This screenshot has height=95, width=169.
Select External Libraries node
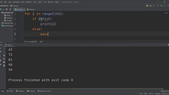pyautogui.click(x=7, y=23)
